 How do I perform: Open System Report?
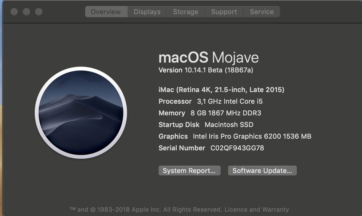click(x=189, y=171)
